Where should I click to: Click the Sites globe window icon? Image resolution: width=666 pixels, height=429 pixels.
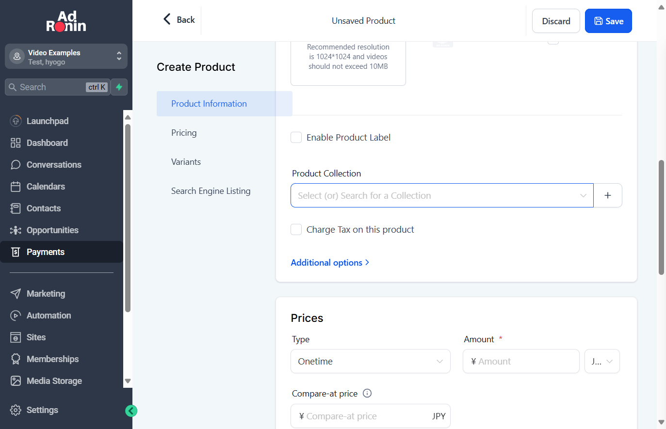[16, 337]
